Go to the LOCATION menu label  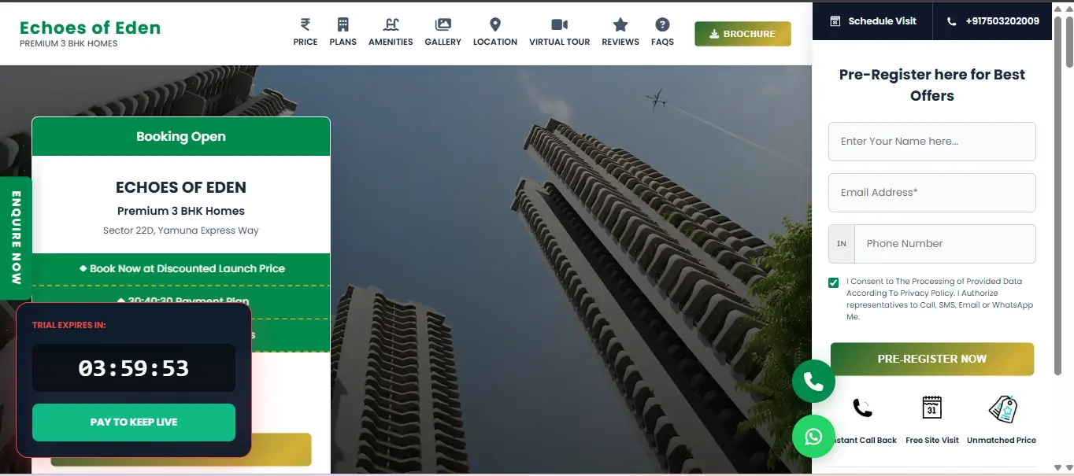tap(495, 42)
